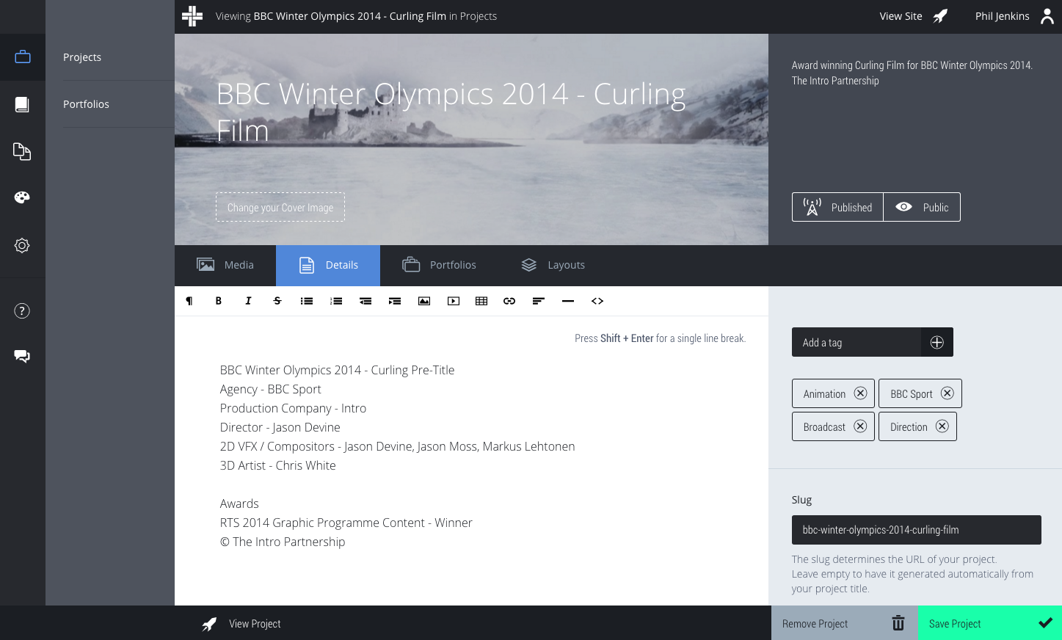The height and width of the screenshot is (640, 1062).
Task: Toggle the Public visibility button
Action: tap(922, 208)
